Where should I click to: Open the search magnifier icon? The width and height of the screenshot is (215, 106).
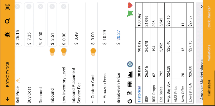[7, 21]
